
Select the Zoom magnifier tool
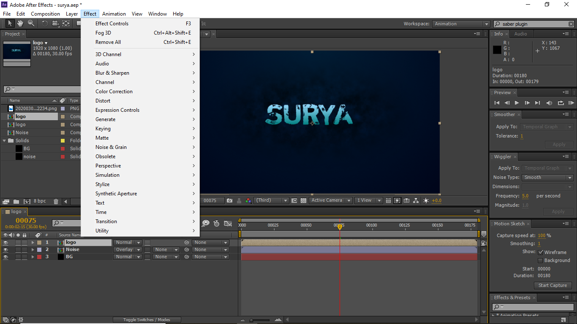[x=31, y=24]
